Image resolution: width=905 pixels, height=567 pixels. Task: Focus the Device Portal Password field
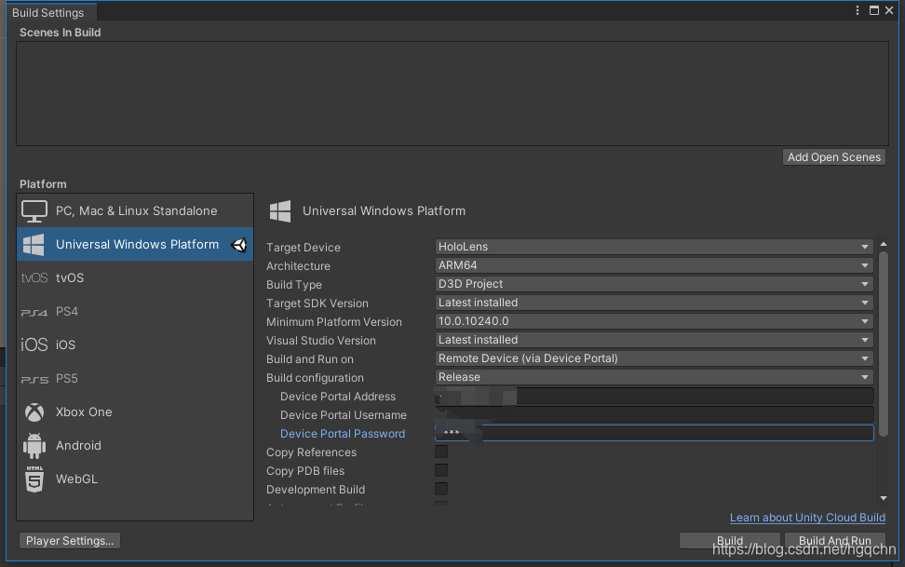pyautogui.click(x=654, y=433)
